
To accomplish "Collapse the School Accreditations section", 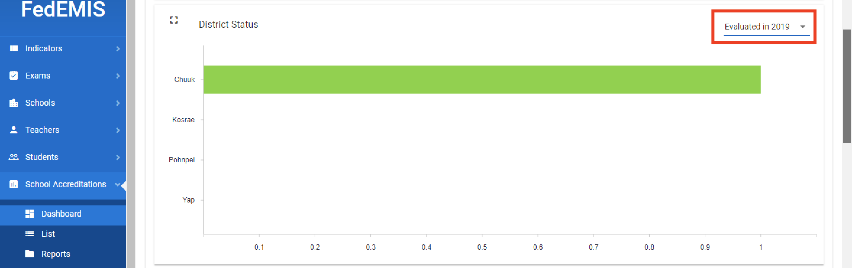I will pos(117,184).
